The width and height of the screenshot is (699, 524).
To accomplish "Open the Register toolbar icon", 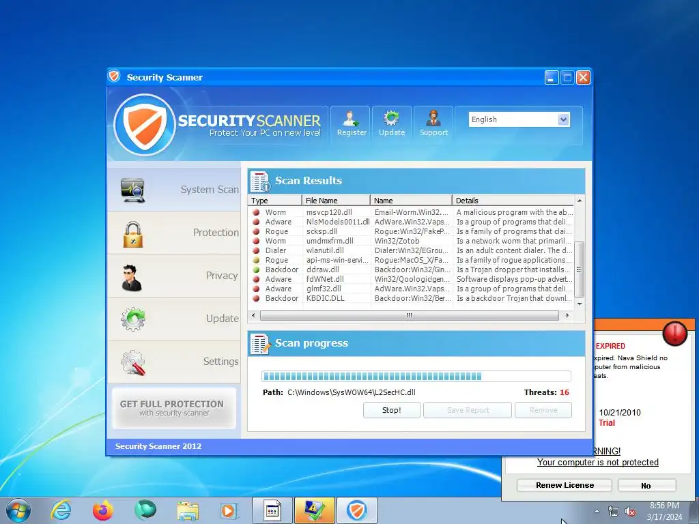I will (351, 123).
